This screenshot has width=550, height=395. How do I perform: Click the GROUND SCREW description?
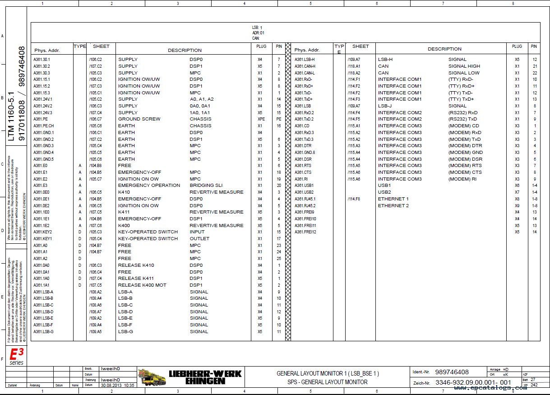[x=139, y=119]
